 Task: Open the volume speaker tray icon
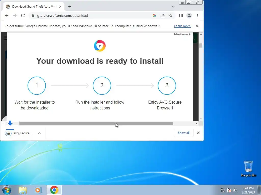(235, 190)
